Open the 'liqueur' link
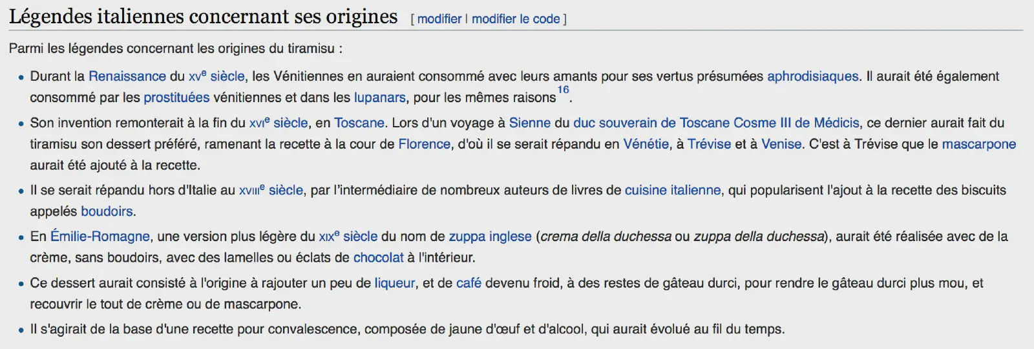 coord(394,283)
